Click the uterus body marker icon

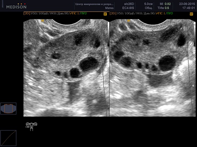(32, 126)
